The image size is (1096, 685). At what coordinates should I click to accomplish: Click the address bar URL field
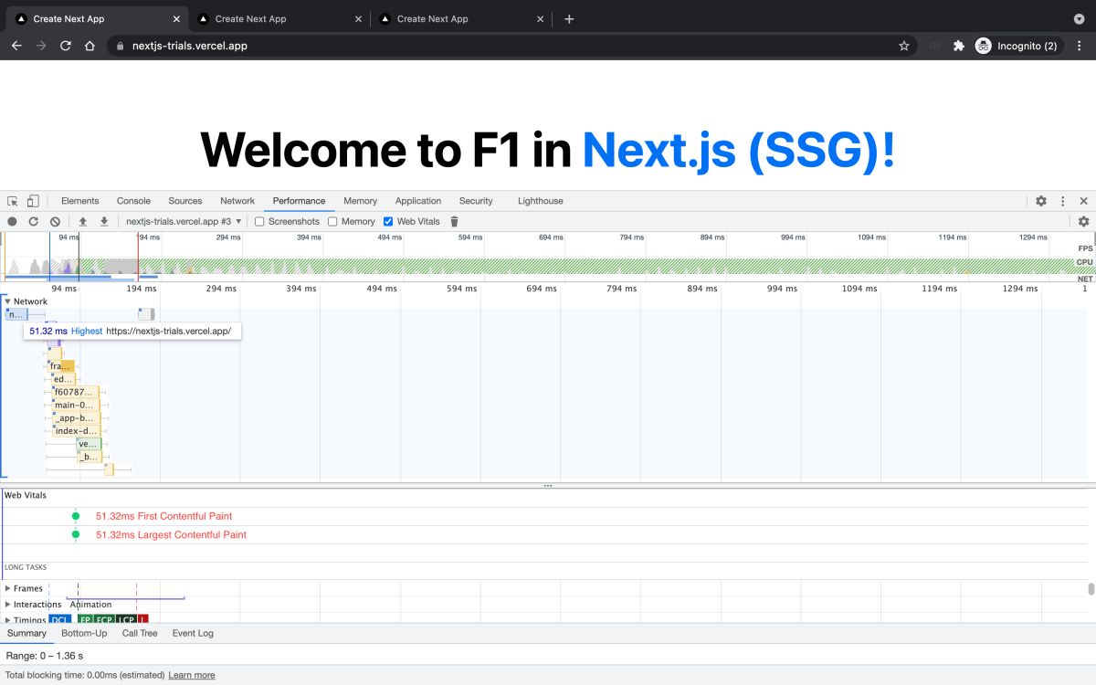tap(511, 46)
